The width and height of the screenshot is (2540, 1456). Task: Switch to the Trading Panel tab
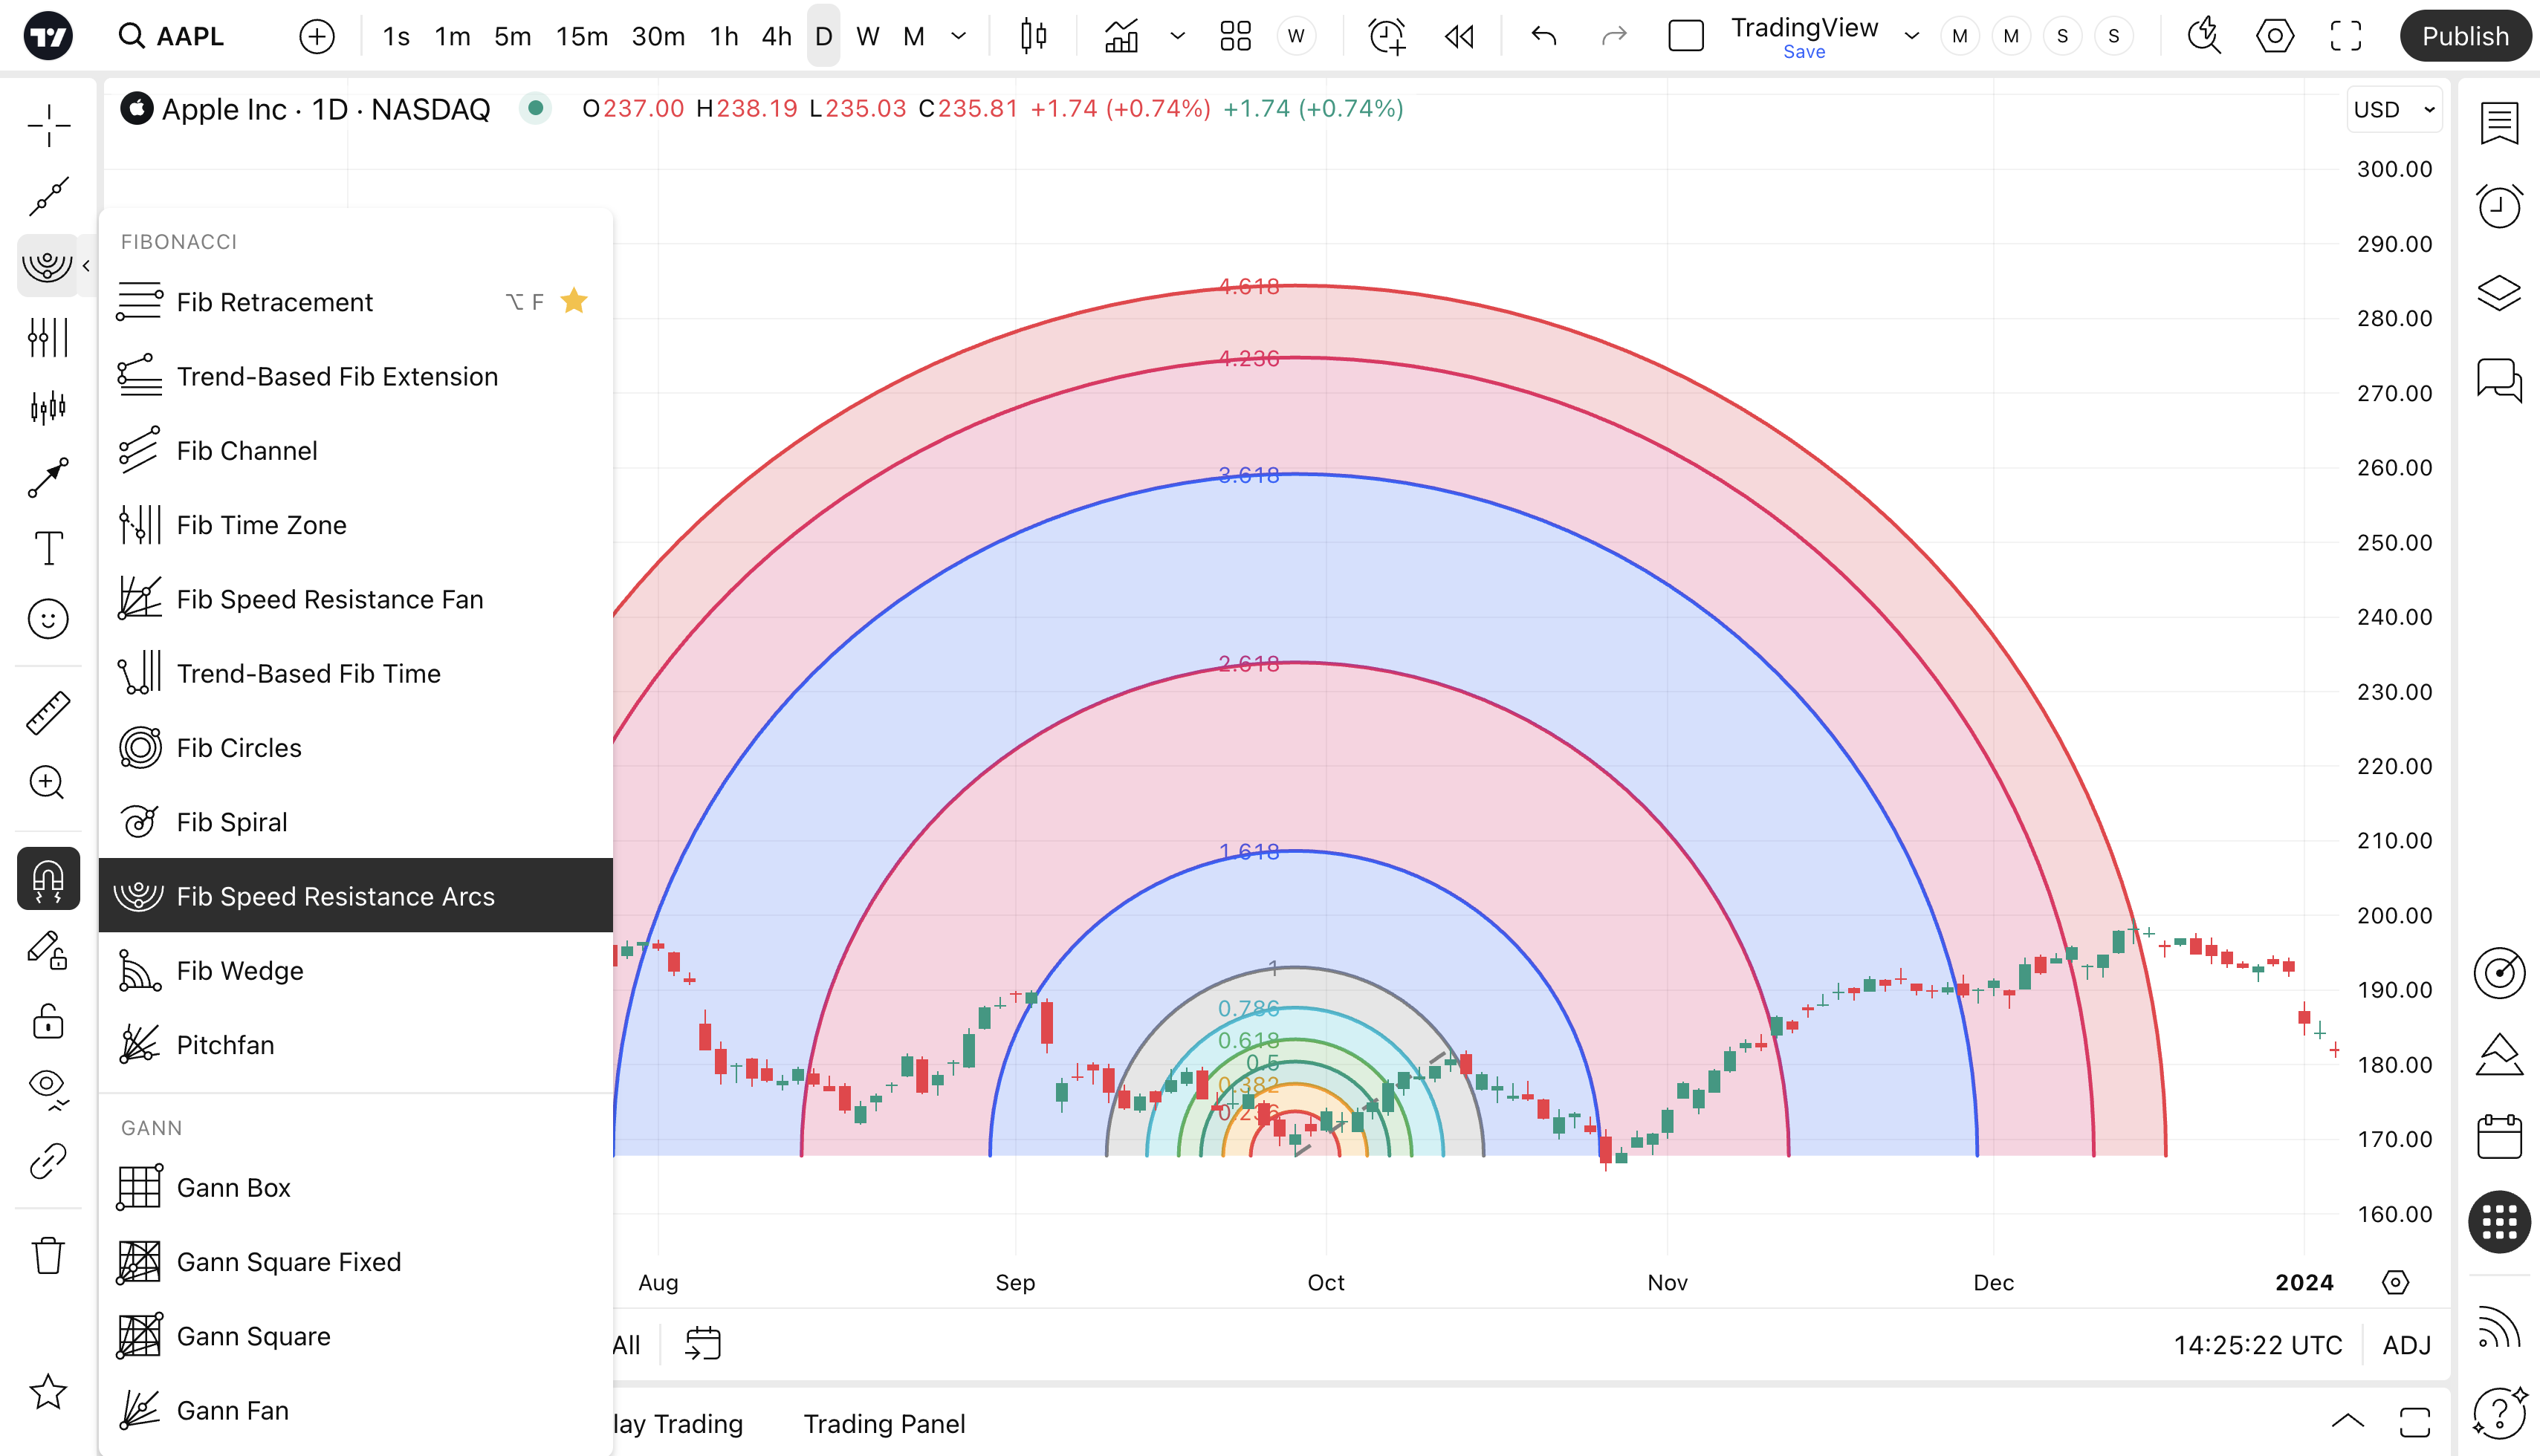(884, 1423)
